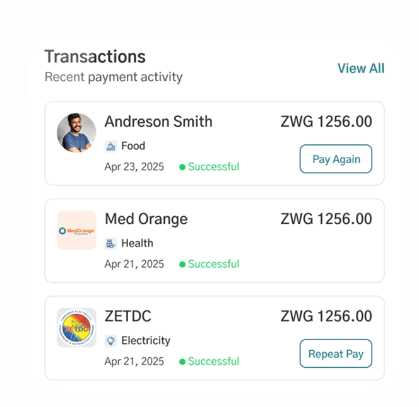Open the ZETDC transaction title
419x407 pixels.
pos(128,316)
